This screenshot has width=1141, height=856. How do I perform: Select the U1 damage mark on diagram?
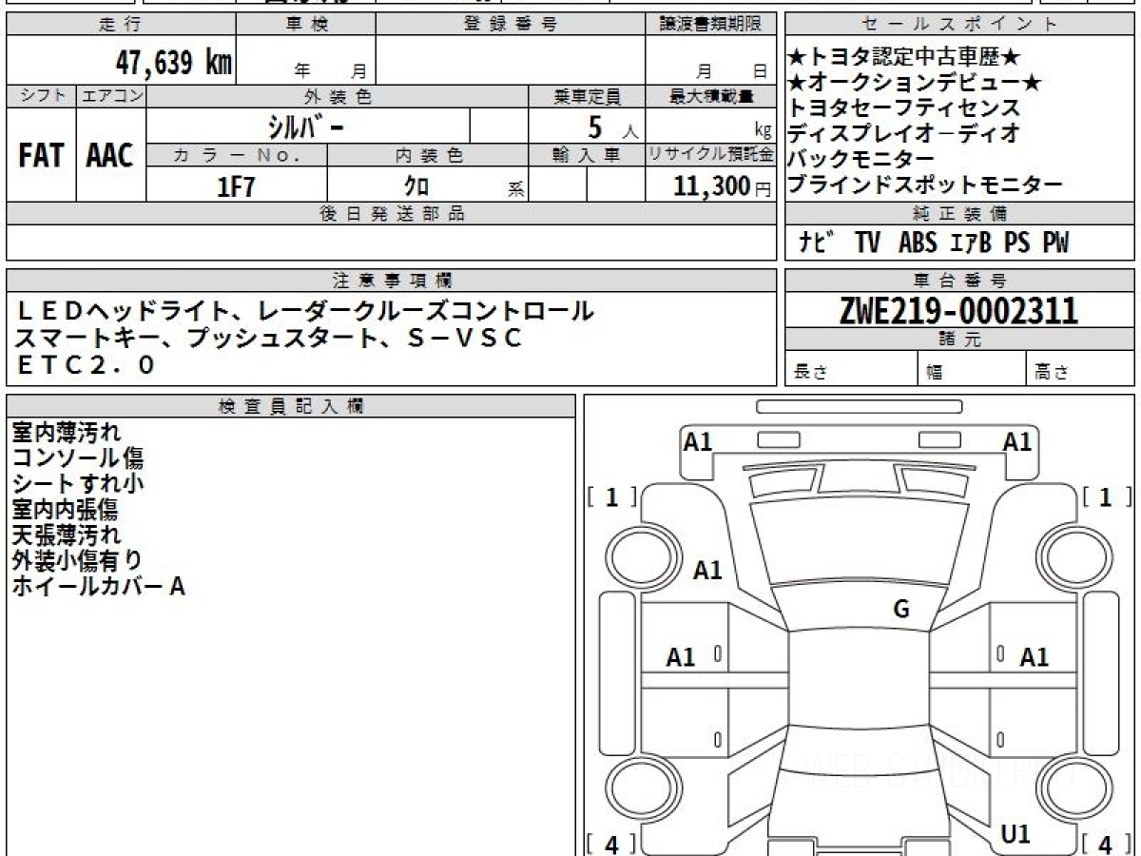click(1016, 834)
